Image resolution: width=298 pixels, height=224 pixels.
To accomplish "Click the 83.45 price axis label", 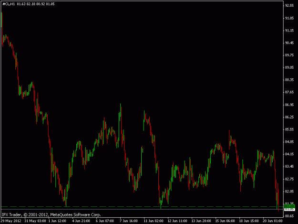I will 289,167.
